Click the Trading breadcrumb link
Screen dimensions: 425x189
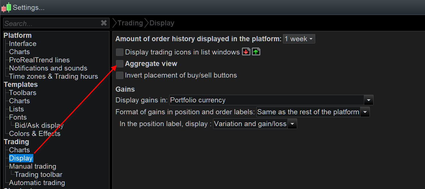[x=130, y=23]
